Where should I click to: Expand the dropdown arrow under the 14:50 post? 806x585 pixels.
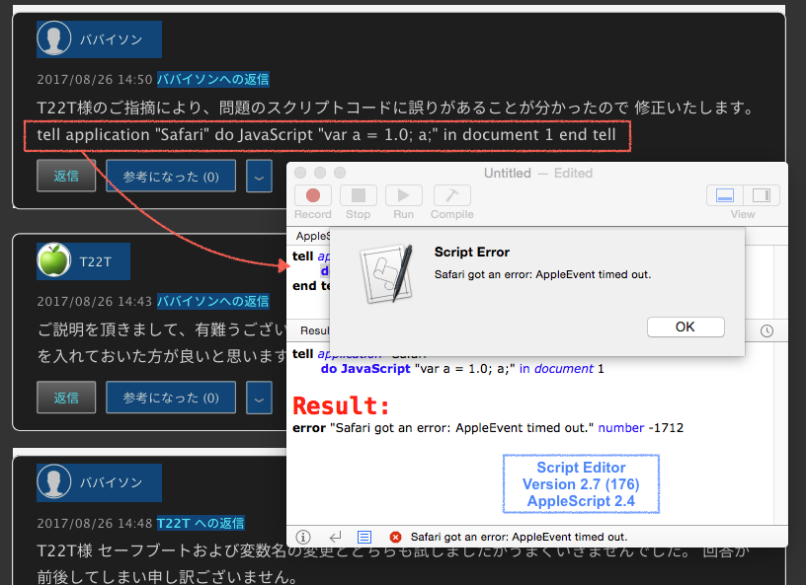259,176
